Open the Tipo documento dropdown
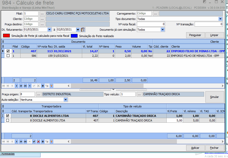The image size is (228, 158). (220, 19)
